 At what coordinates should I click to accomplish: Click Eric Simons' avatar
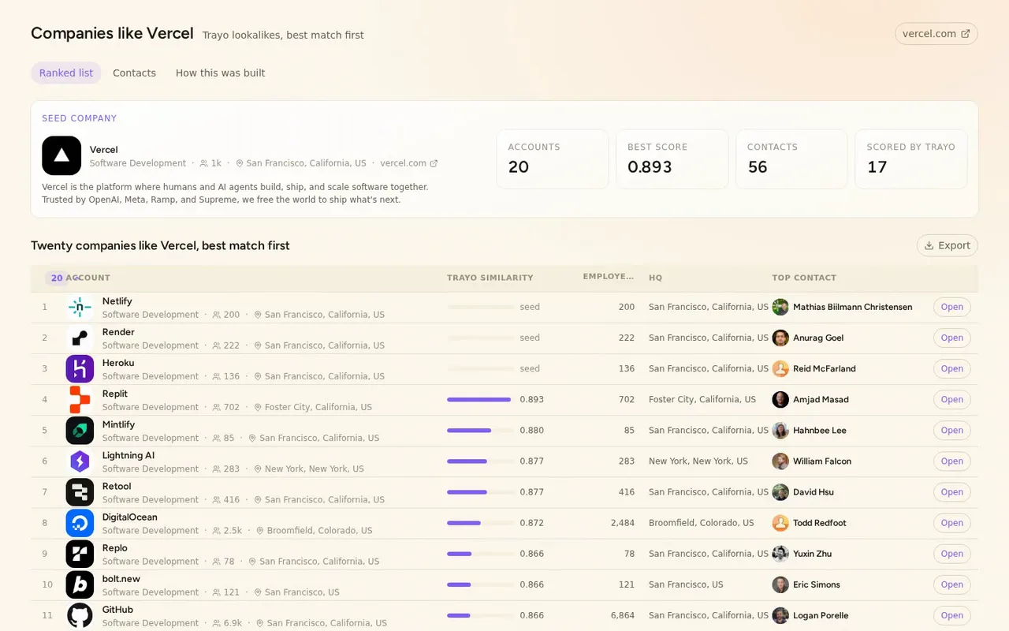(x=780, y=584)
